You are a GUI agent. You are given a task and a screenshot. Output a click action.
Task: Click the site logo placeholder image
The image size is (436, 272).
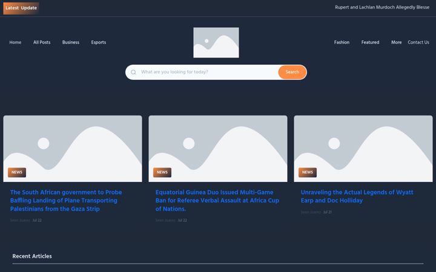click(x=216, y=42)
